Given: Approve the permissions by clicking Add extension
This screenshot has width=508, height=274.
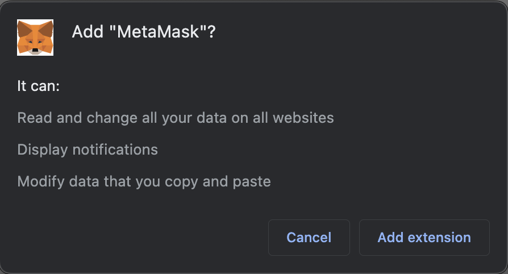Looking at the screenshot, I should [x=424, y=238].
